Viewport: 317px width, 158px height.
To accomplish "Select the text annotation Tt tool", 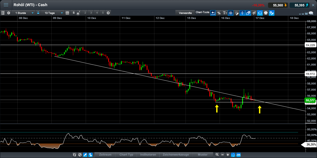I will [225, 13].
